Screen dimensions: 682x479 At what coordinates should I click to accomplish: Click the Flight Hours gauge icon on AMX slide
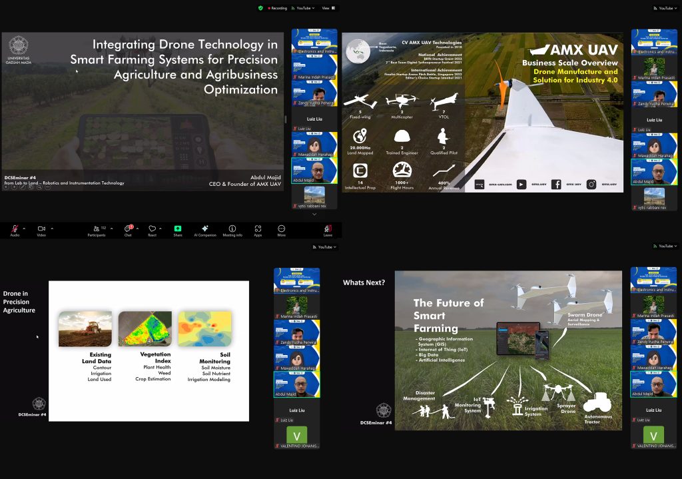pos(402,170)
